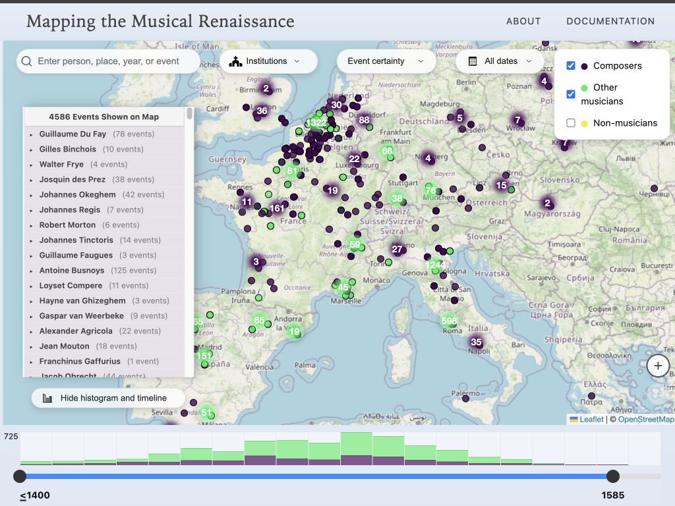Click the blue timeline range track
This screenshot has width=675, height=506.
pyautogui.click(x=316, y=476)
